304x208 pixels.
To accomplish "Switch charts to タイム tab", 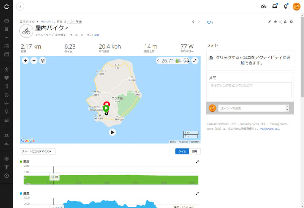I will click(182, 151).
